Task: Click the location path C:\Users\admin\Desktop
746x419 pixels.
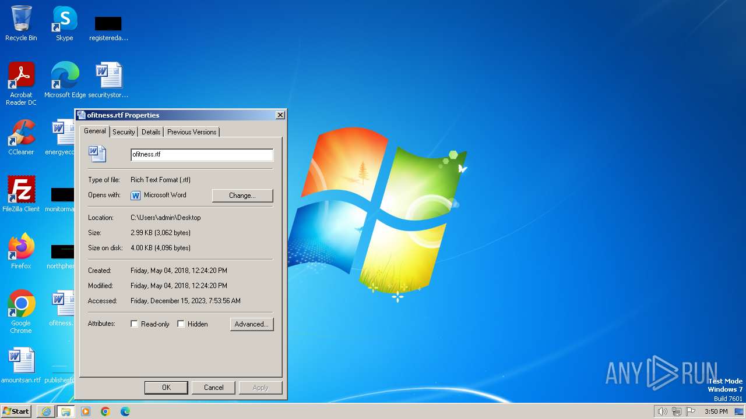Action: click(x=166, y=218)
